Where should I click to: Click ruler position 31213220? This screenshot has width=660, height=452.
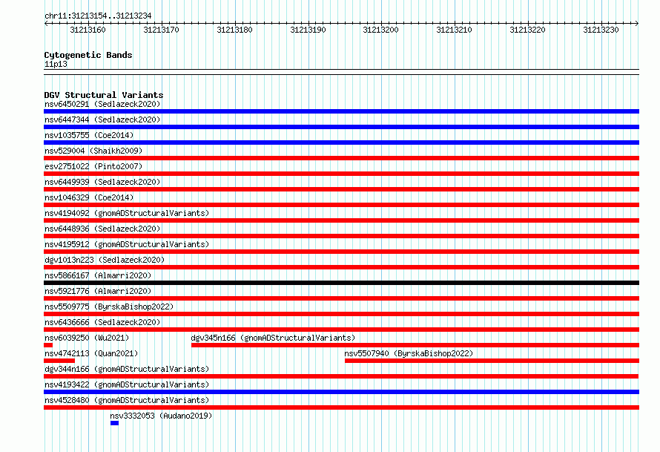[x=527, y=30]
